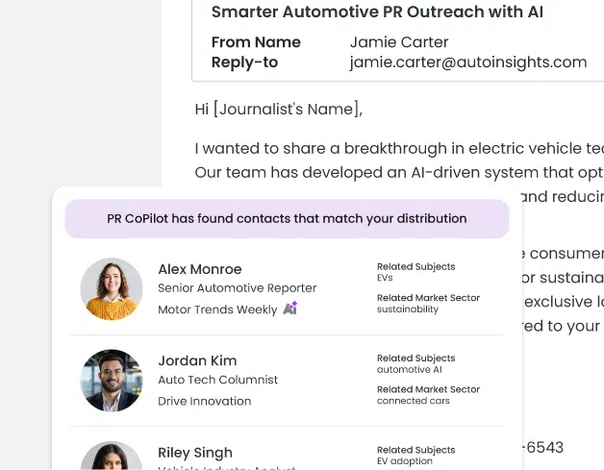The image size is (604, 470).
Task: Open Jordan Kim's profile photo
Action: click(x=112, y=381)
